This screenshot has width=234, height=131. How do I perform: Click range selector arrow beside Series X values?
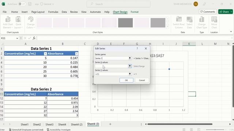pyautogui.click(x=130, y=66)
